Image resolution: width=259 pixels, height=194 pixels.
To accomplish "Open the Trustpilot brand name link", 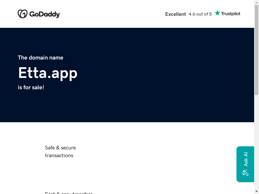I will 231,14.
